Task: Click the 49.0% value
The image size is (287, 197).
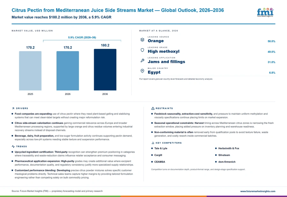Action: coord(271,52)
